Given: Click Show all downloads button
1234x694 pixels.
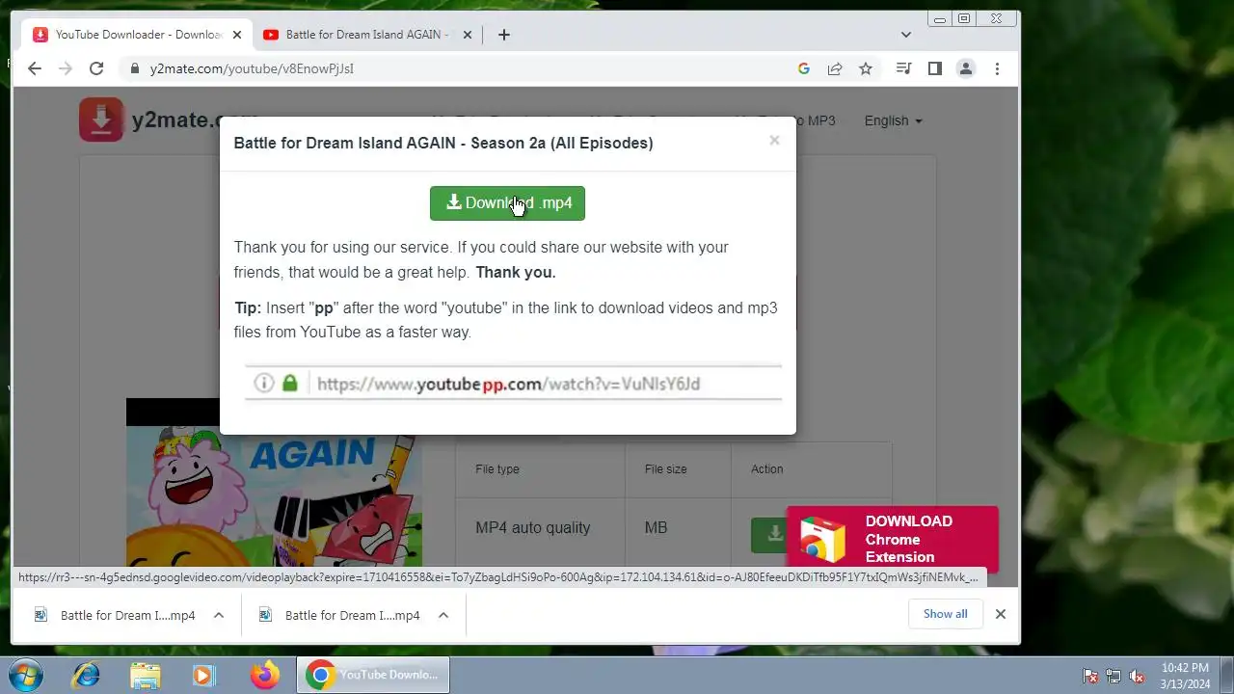Looking at the screenshot, I should pos(945,614).
